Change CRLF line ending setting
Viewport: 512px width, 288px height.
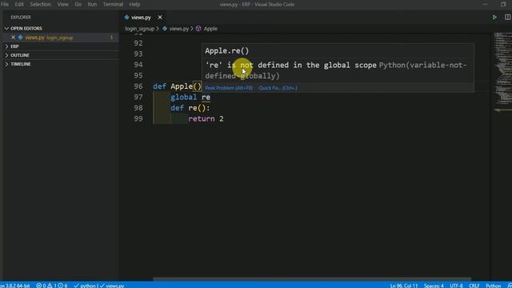(x=474, y=286)
